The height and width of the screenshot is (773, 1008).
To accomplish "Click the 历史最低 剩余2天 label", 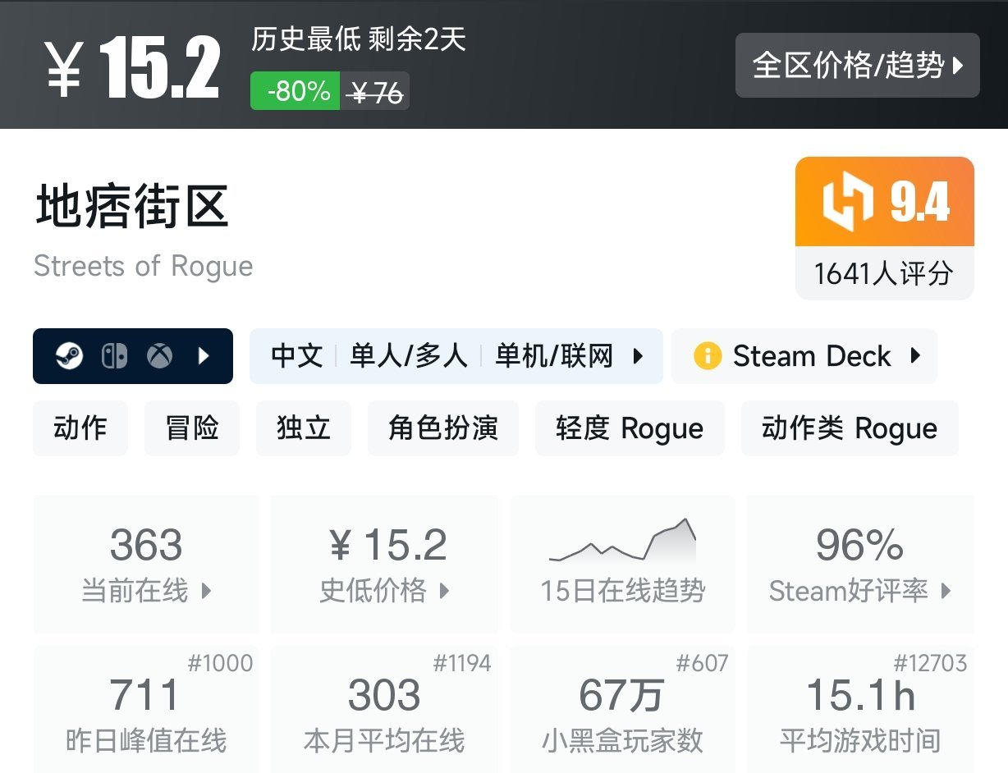I will [x=359, y=39].
